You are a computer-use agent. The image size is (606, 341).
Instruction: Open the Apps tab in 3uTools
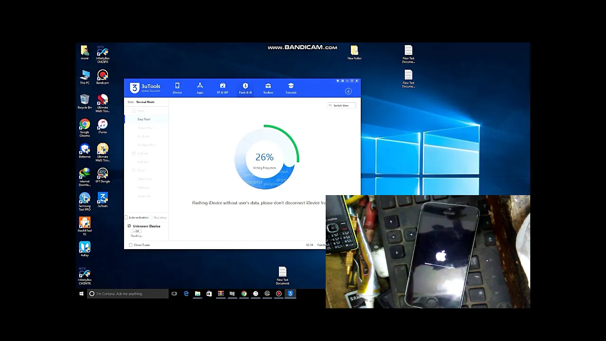tap(200, 88)
